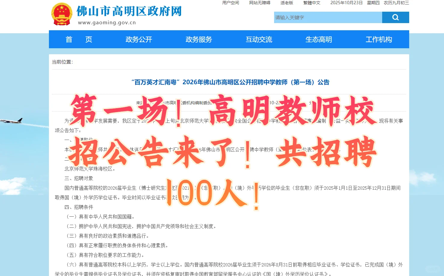
Task: Open the 用户空间 link
Action: [x=231, y=3]
